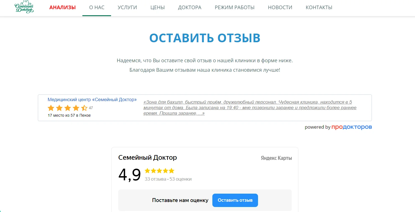The width and height of the screenshot is (415, 212).
Task: Open the ЦЕНЫ page
Action: 158,8
